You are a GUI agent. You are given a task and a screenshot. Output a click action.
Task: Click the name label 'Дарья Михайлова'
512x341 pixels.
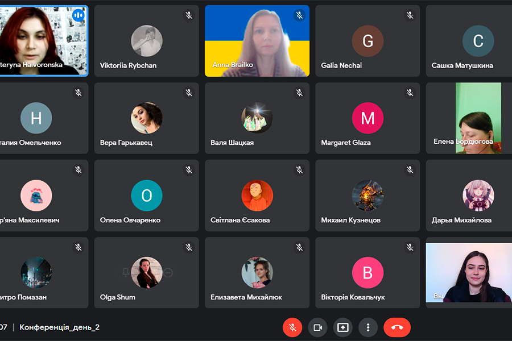click(x=461, y=220)
